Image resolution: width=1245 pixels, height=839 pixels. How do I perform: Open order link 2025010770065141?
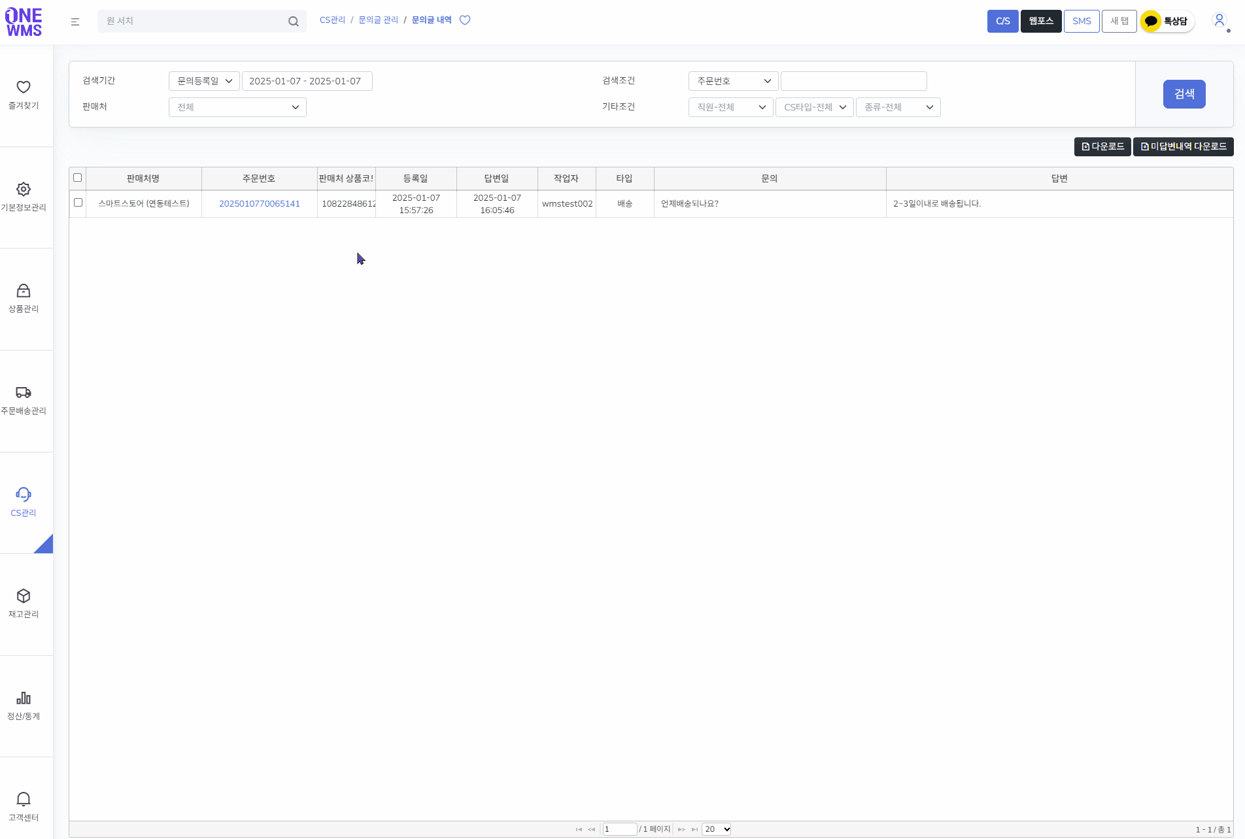260,203
